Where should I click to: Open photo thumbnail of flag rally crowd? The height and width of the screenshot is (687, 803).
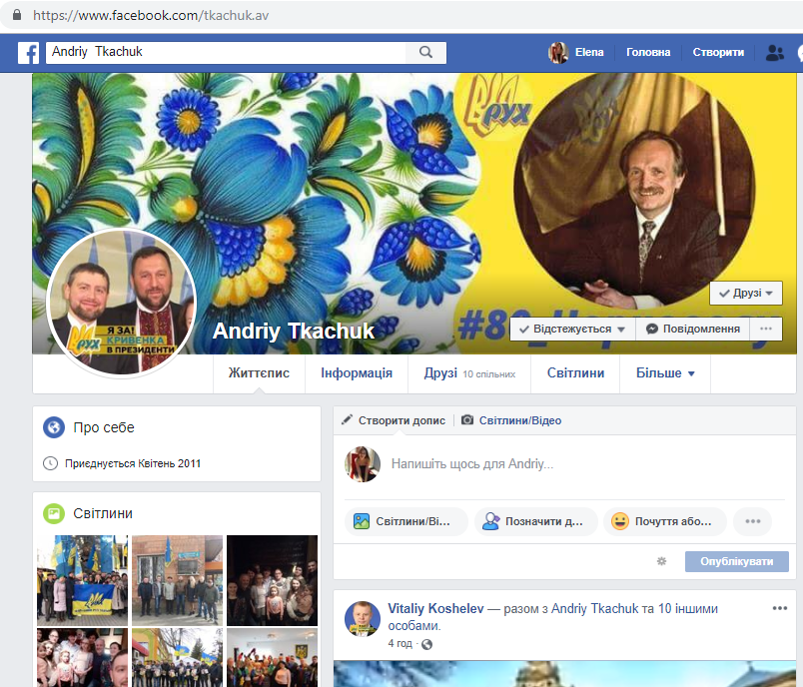coord(83,580)
